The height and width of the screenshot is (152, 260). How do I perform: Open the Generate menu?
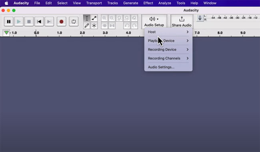pyautogui.click(x=131, y=3)
